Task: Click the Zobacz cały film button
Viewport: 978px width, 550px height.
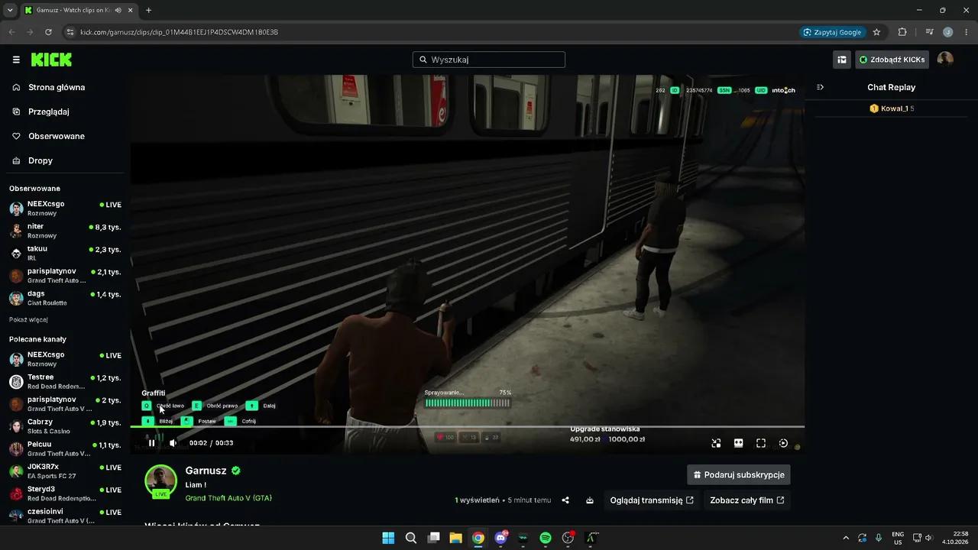Action: tap(746, 500)
